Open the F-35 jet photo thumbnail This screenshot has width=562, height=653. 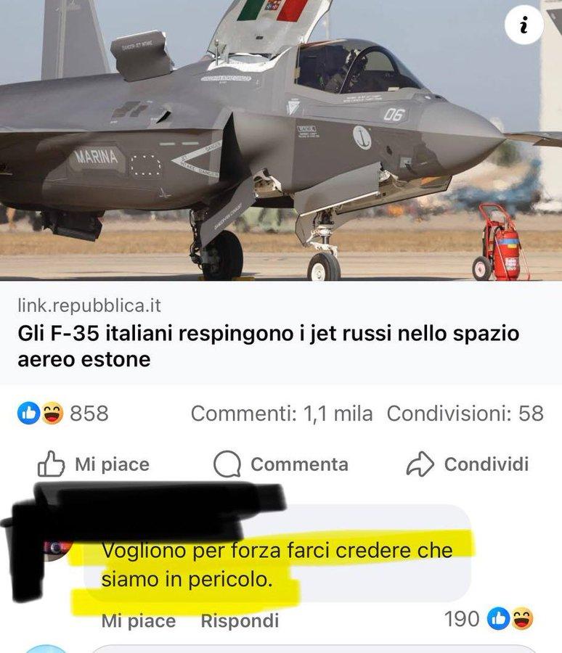click(281, 140)
